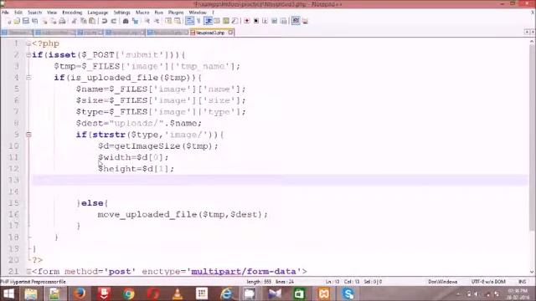Click the Zoom In toolbar icon
The height and width of the screenshot is (301, 536).
[147, 21]
